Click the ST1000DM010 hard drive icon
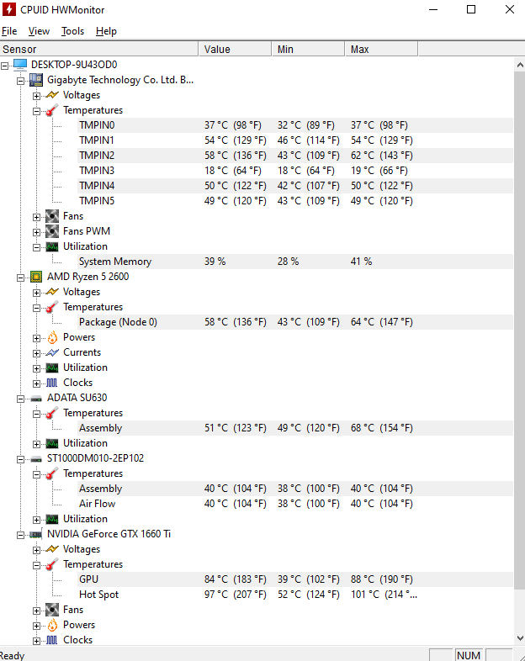Viewport: 525px width, 661px height. (36, 458)
